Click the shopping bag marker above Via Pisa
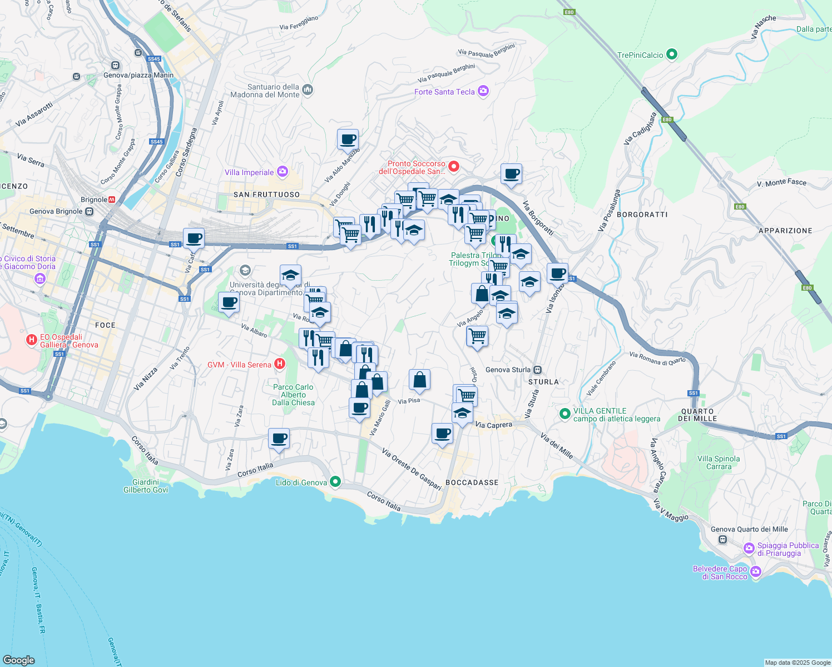Screen dimensions: 832x667 [419, 380]
